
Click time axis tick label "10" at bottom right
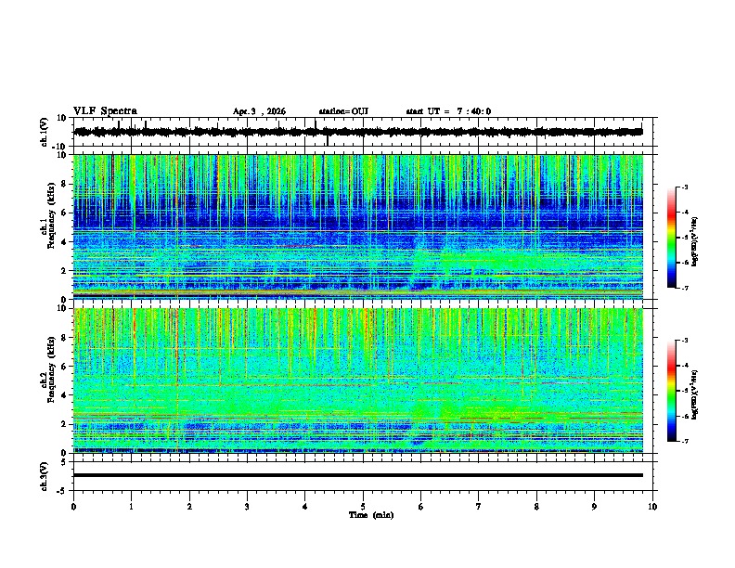click(652, 507)
